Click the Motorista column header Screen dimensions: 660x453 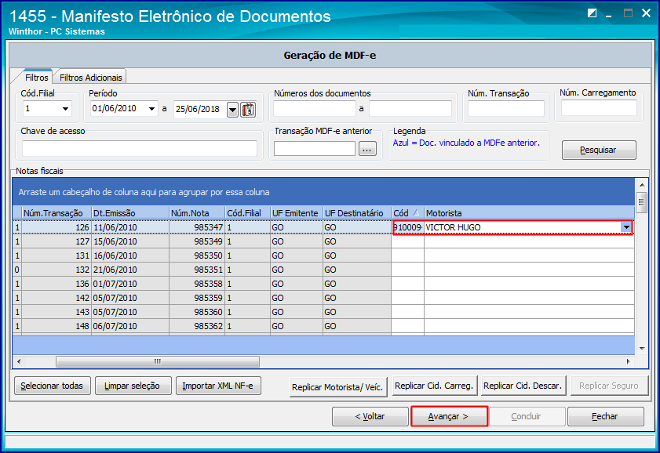(x=529, y=213)
